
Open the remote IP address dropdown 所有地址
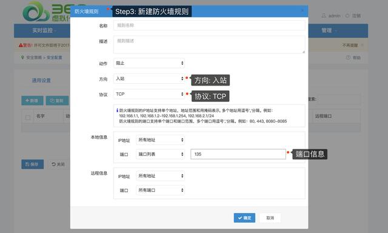(x=160, y=176)
